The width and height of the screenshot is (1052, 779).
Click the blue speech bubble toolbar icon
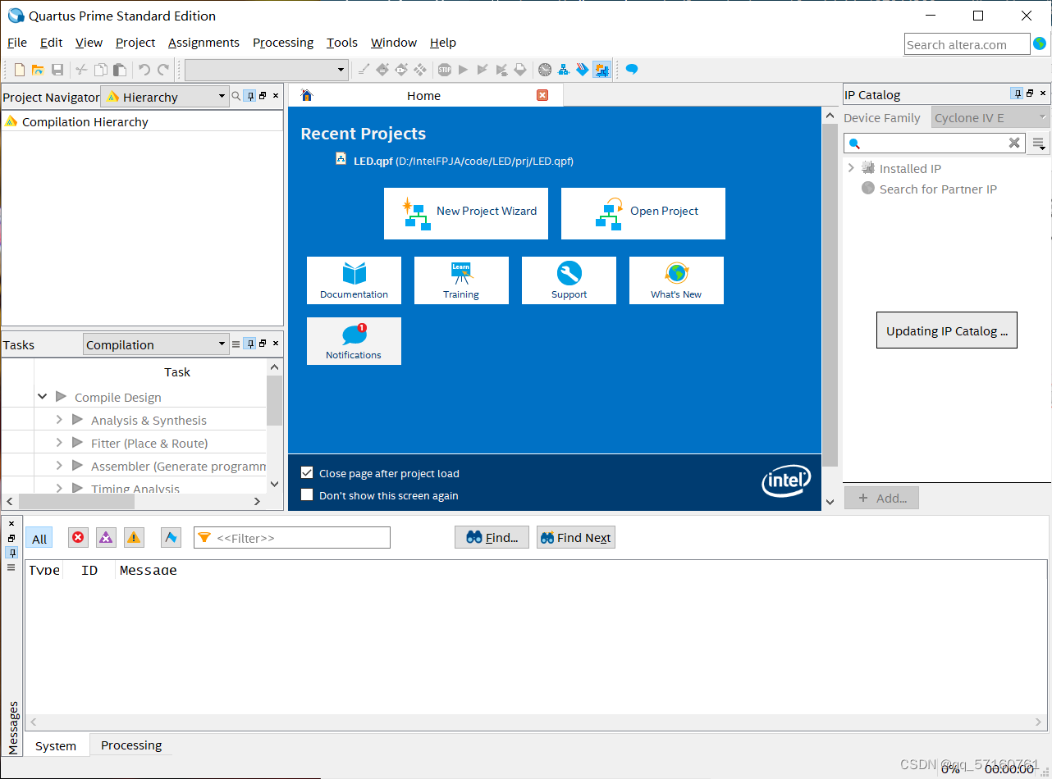[x=632, y=70]
